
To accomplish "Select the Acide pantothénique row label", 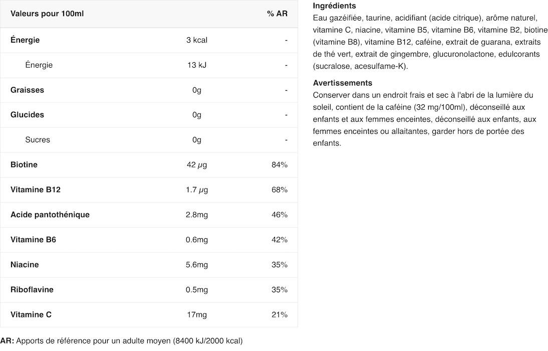I will click(x=50, y=215).
